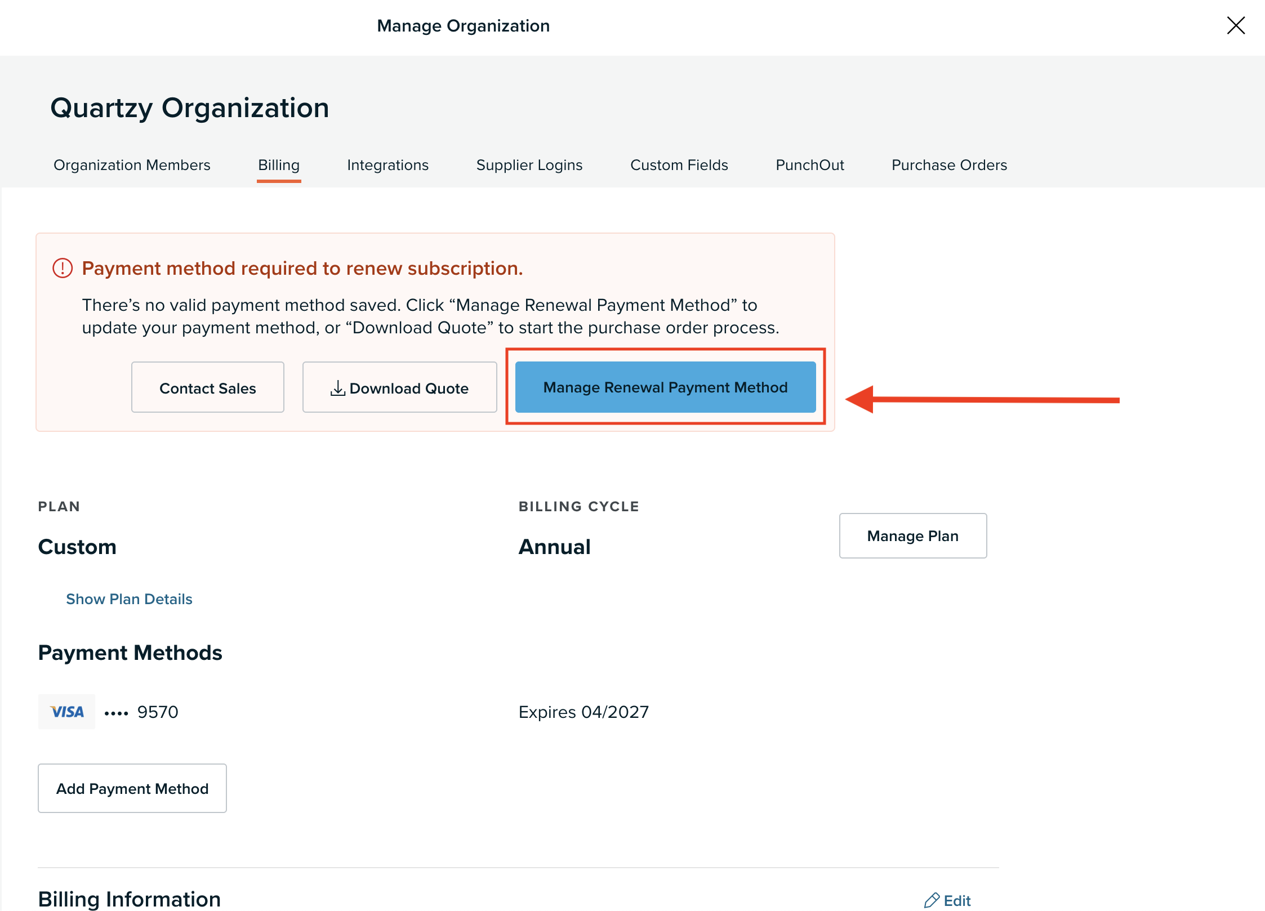The image size is (1265, 911).
Task: Expand Show Plan Details
Action: coord(129,599)
